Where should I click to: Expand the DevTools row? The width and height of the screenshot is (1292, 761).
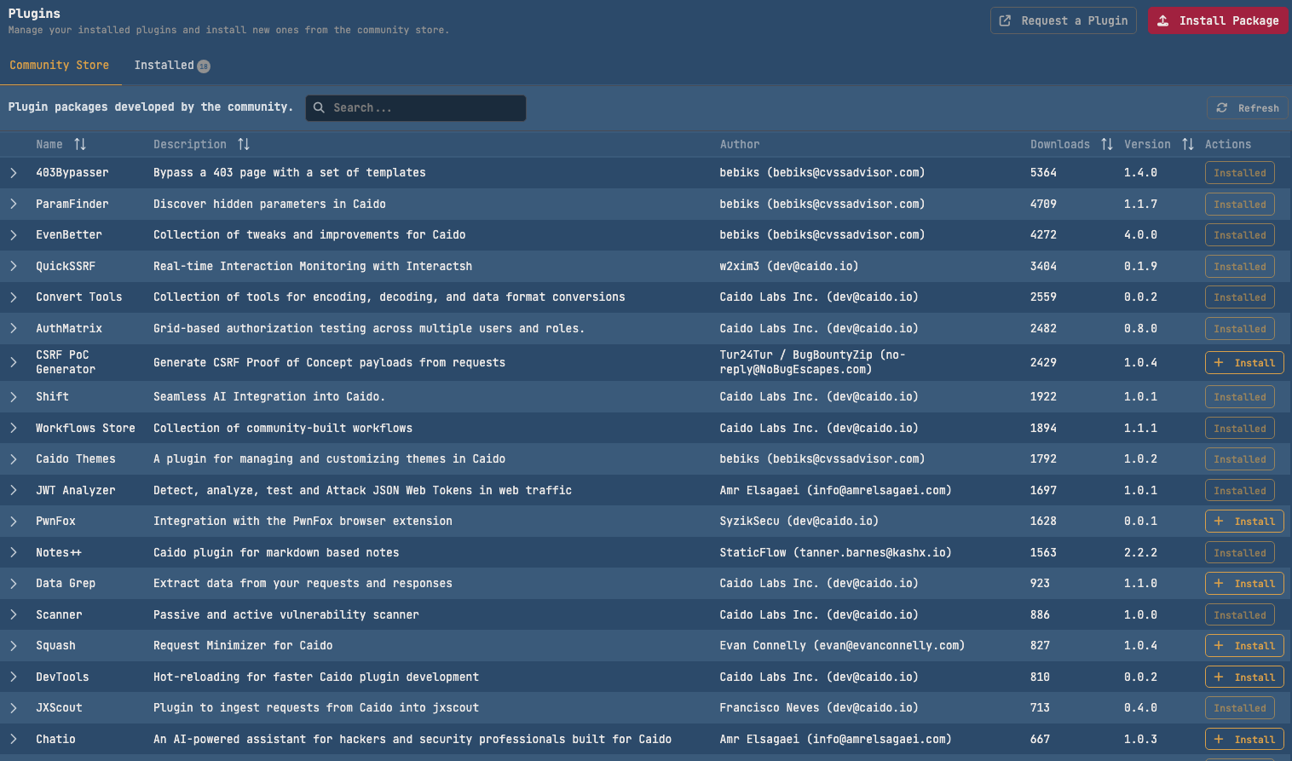[x=14, y=677]
